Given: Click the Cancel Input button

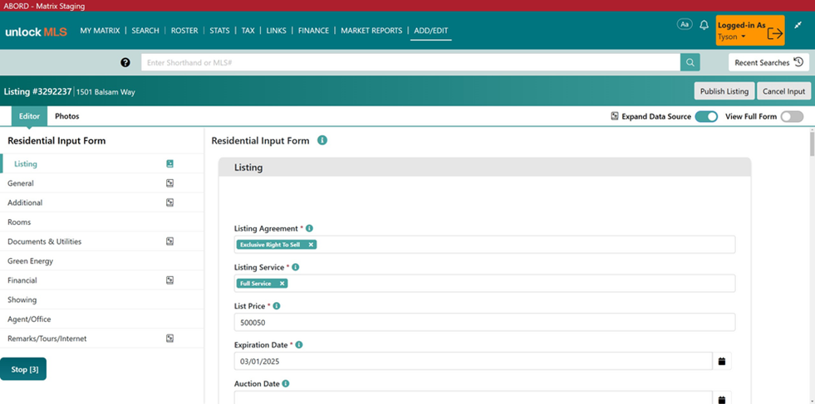Looking at the screenshot, I should point(783,91).
